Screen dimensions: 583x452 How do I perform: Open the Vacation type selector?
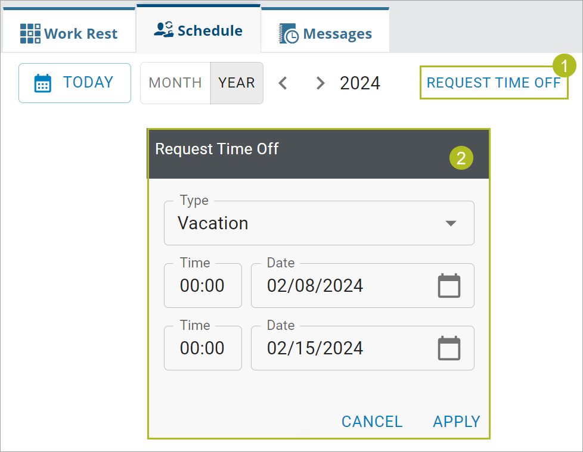[319, 223]
